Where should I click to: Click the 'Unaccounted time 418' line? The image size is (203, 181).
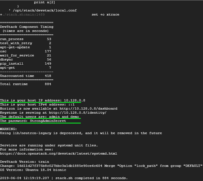(26, 76)
